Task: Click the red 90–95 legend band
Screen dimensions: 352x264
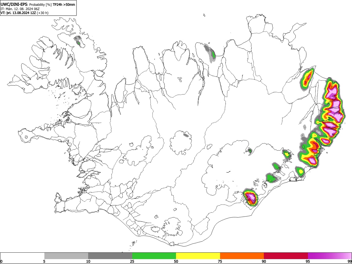Action: (286, 256)
